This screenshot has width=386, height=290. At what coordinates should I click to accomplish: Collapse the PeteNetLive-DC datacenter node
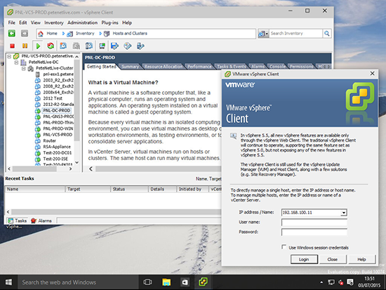pos(16,62)
